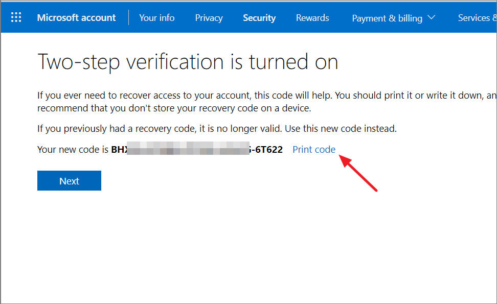This screenshot has height=304, width=497.
Task: Select the Security tab
Action: (x=259, y=18)
